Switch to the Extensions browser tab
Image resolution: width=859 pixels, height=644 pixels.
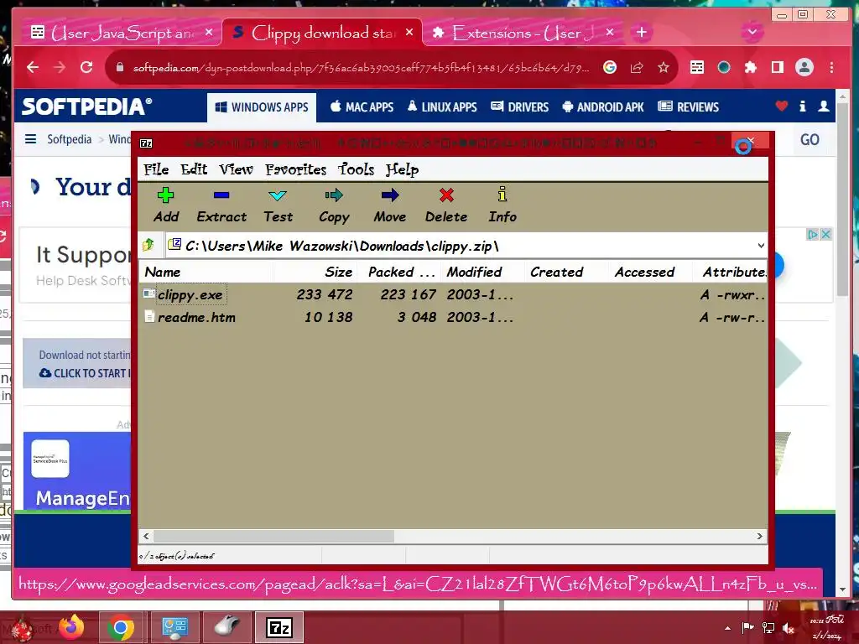(x=523, y=33)
